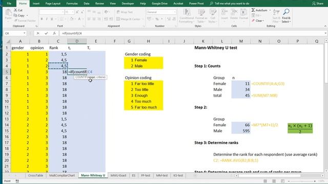
Task: Toggle Bold formatting
Action: tap(42, 19)
